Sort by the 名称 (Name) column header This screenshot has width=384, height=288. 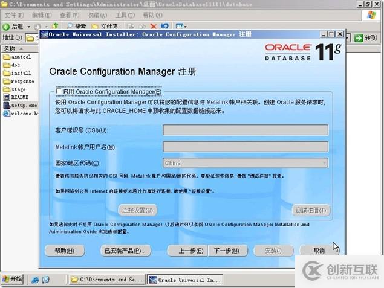(19, 49)
